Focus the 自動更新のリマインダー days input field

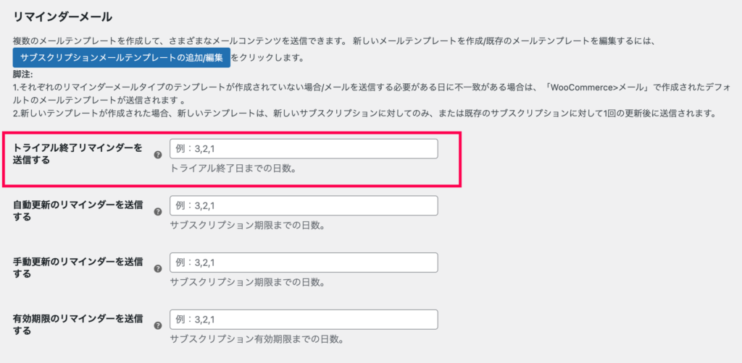pyautogui.click(x=304, y=206)
